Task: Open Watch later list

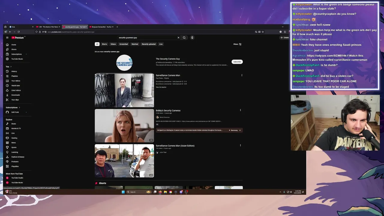Action: [15, 86]
